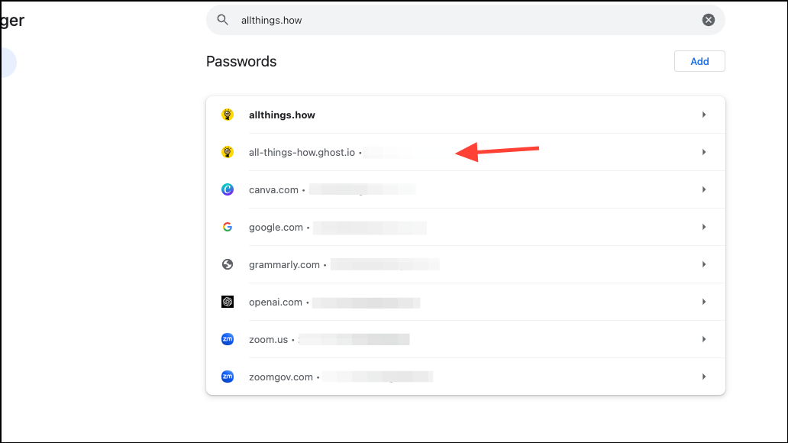Select the zoomgov.com entry text
The height and width of the screenshot is (443, 788).
[281, 377]
